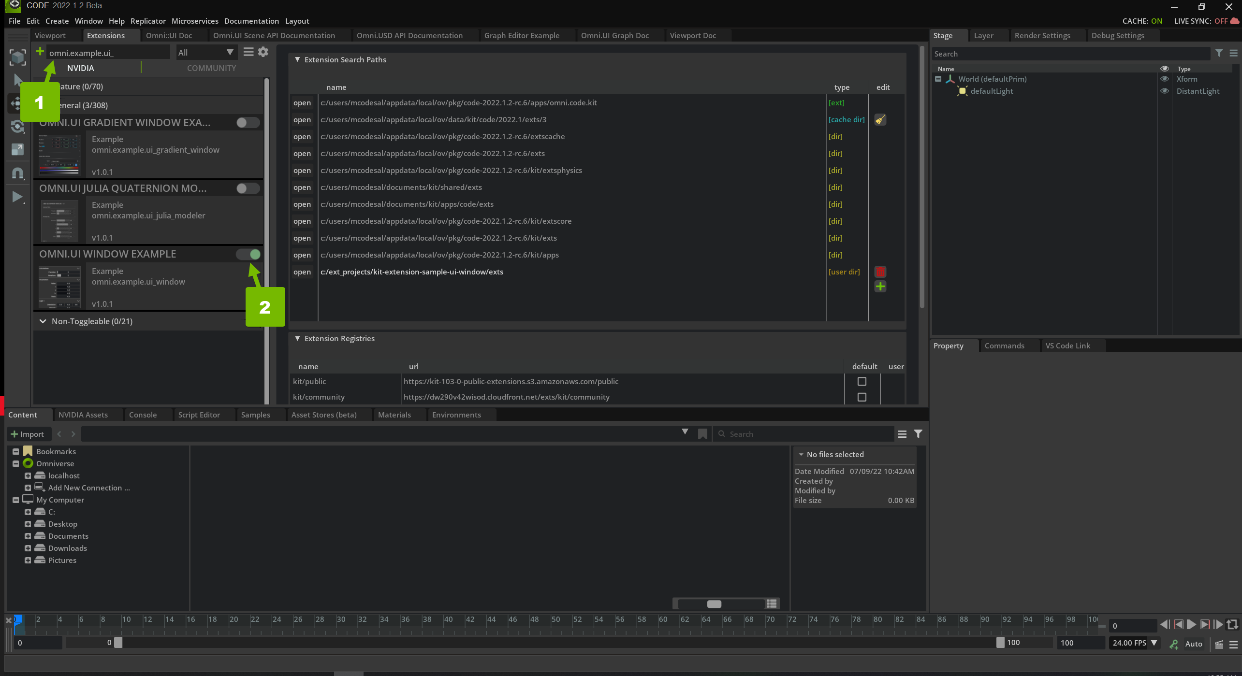Switch to the Script Editor tab

tap(199, 415)
